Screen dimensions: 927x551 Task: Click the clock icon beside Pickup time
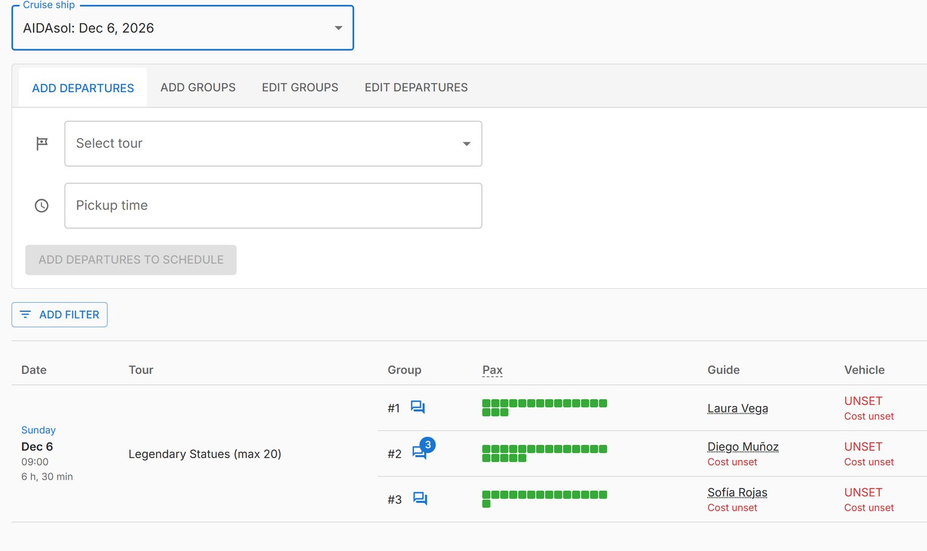[x=41, y=206]
